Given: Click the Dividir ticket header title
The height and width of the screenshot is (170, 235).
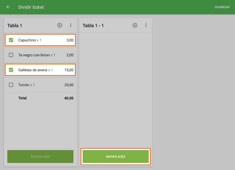Looking at the screenshot, I should tap(31, 7).
